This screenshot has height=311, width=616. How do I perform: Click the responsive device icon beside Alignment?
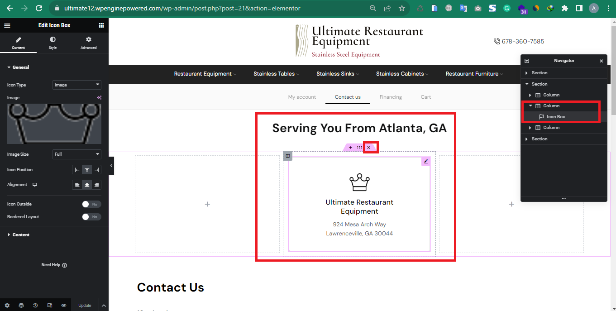[x=35, y=185]
